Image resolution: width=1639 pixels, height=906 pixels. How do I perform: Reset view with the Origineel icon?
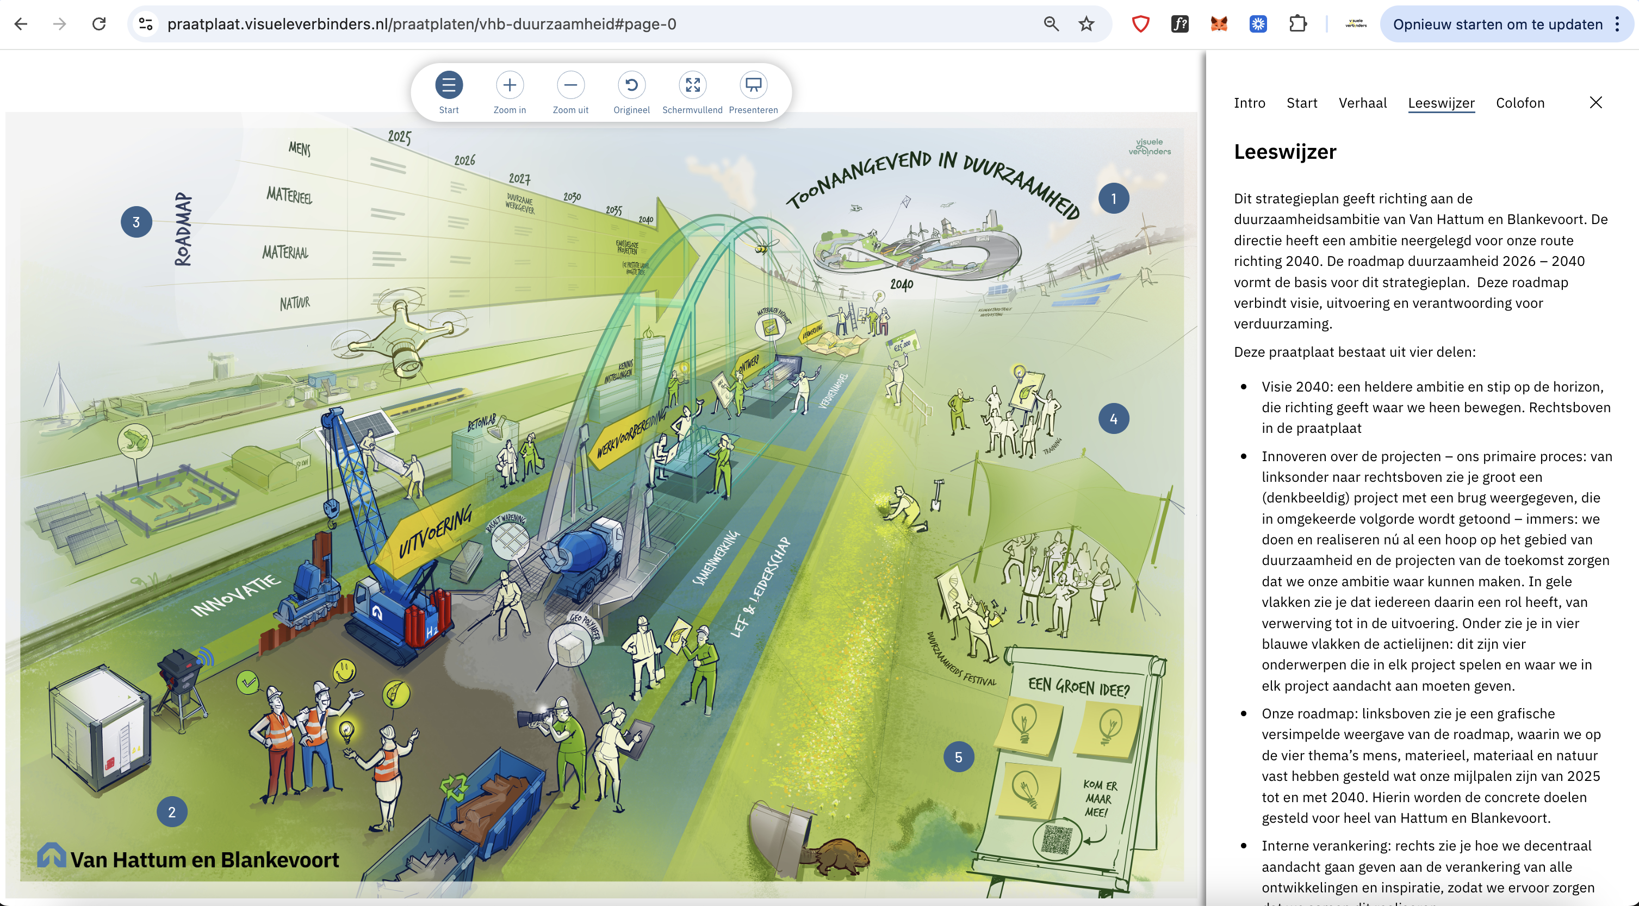(x=631, y=85)
